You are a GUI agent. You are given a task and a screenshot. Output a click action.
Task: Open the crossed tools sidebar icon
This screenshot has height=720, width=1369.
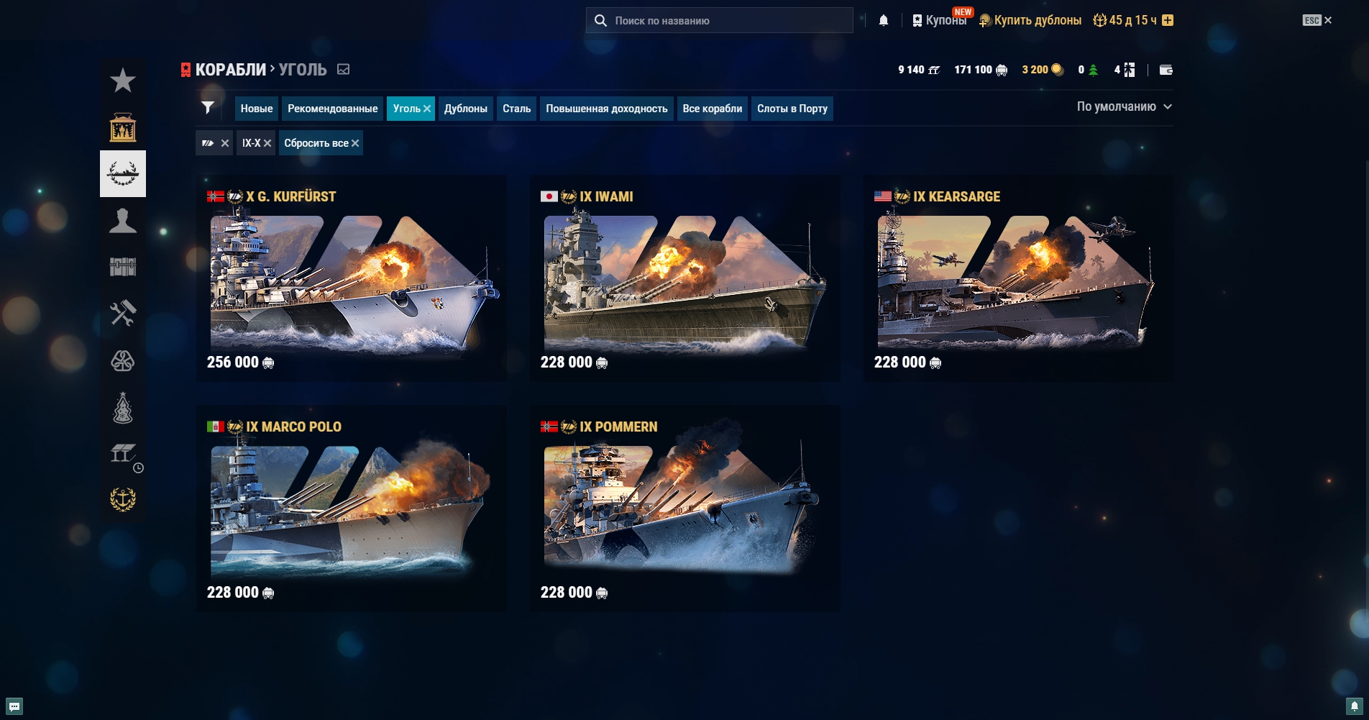[123, 314]
